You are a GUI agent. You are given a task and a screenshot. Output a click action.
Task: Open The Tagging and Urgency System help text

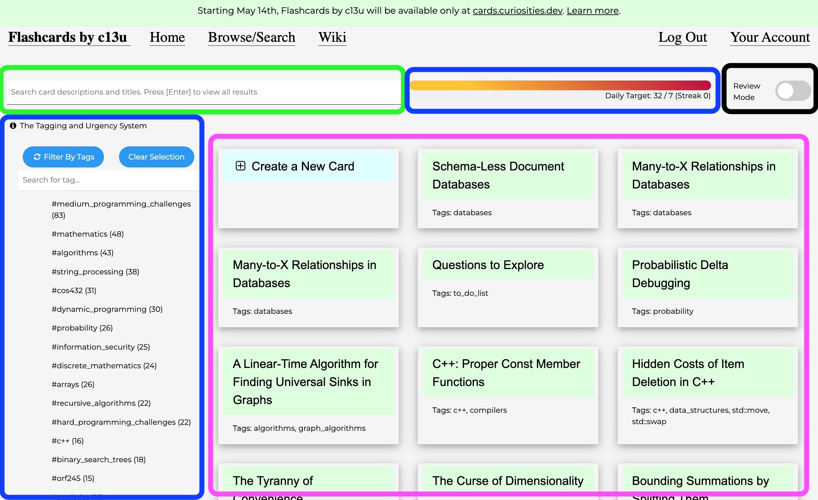83,126
